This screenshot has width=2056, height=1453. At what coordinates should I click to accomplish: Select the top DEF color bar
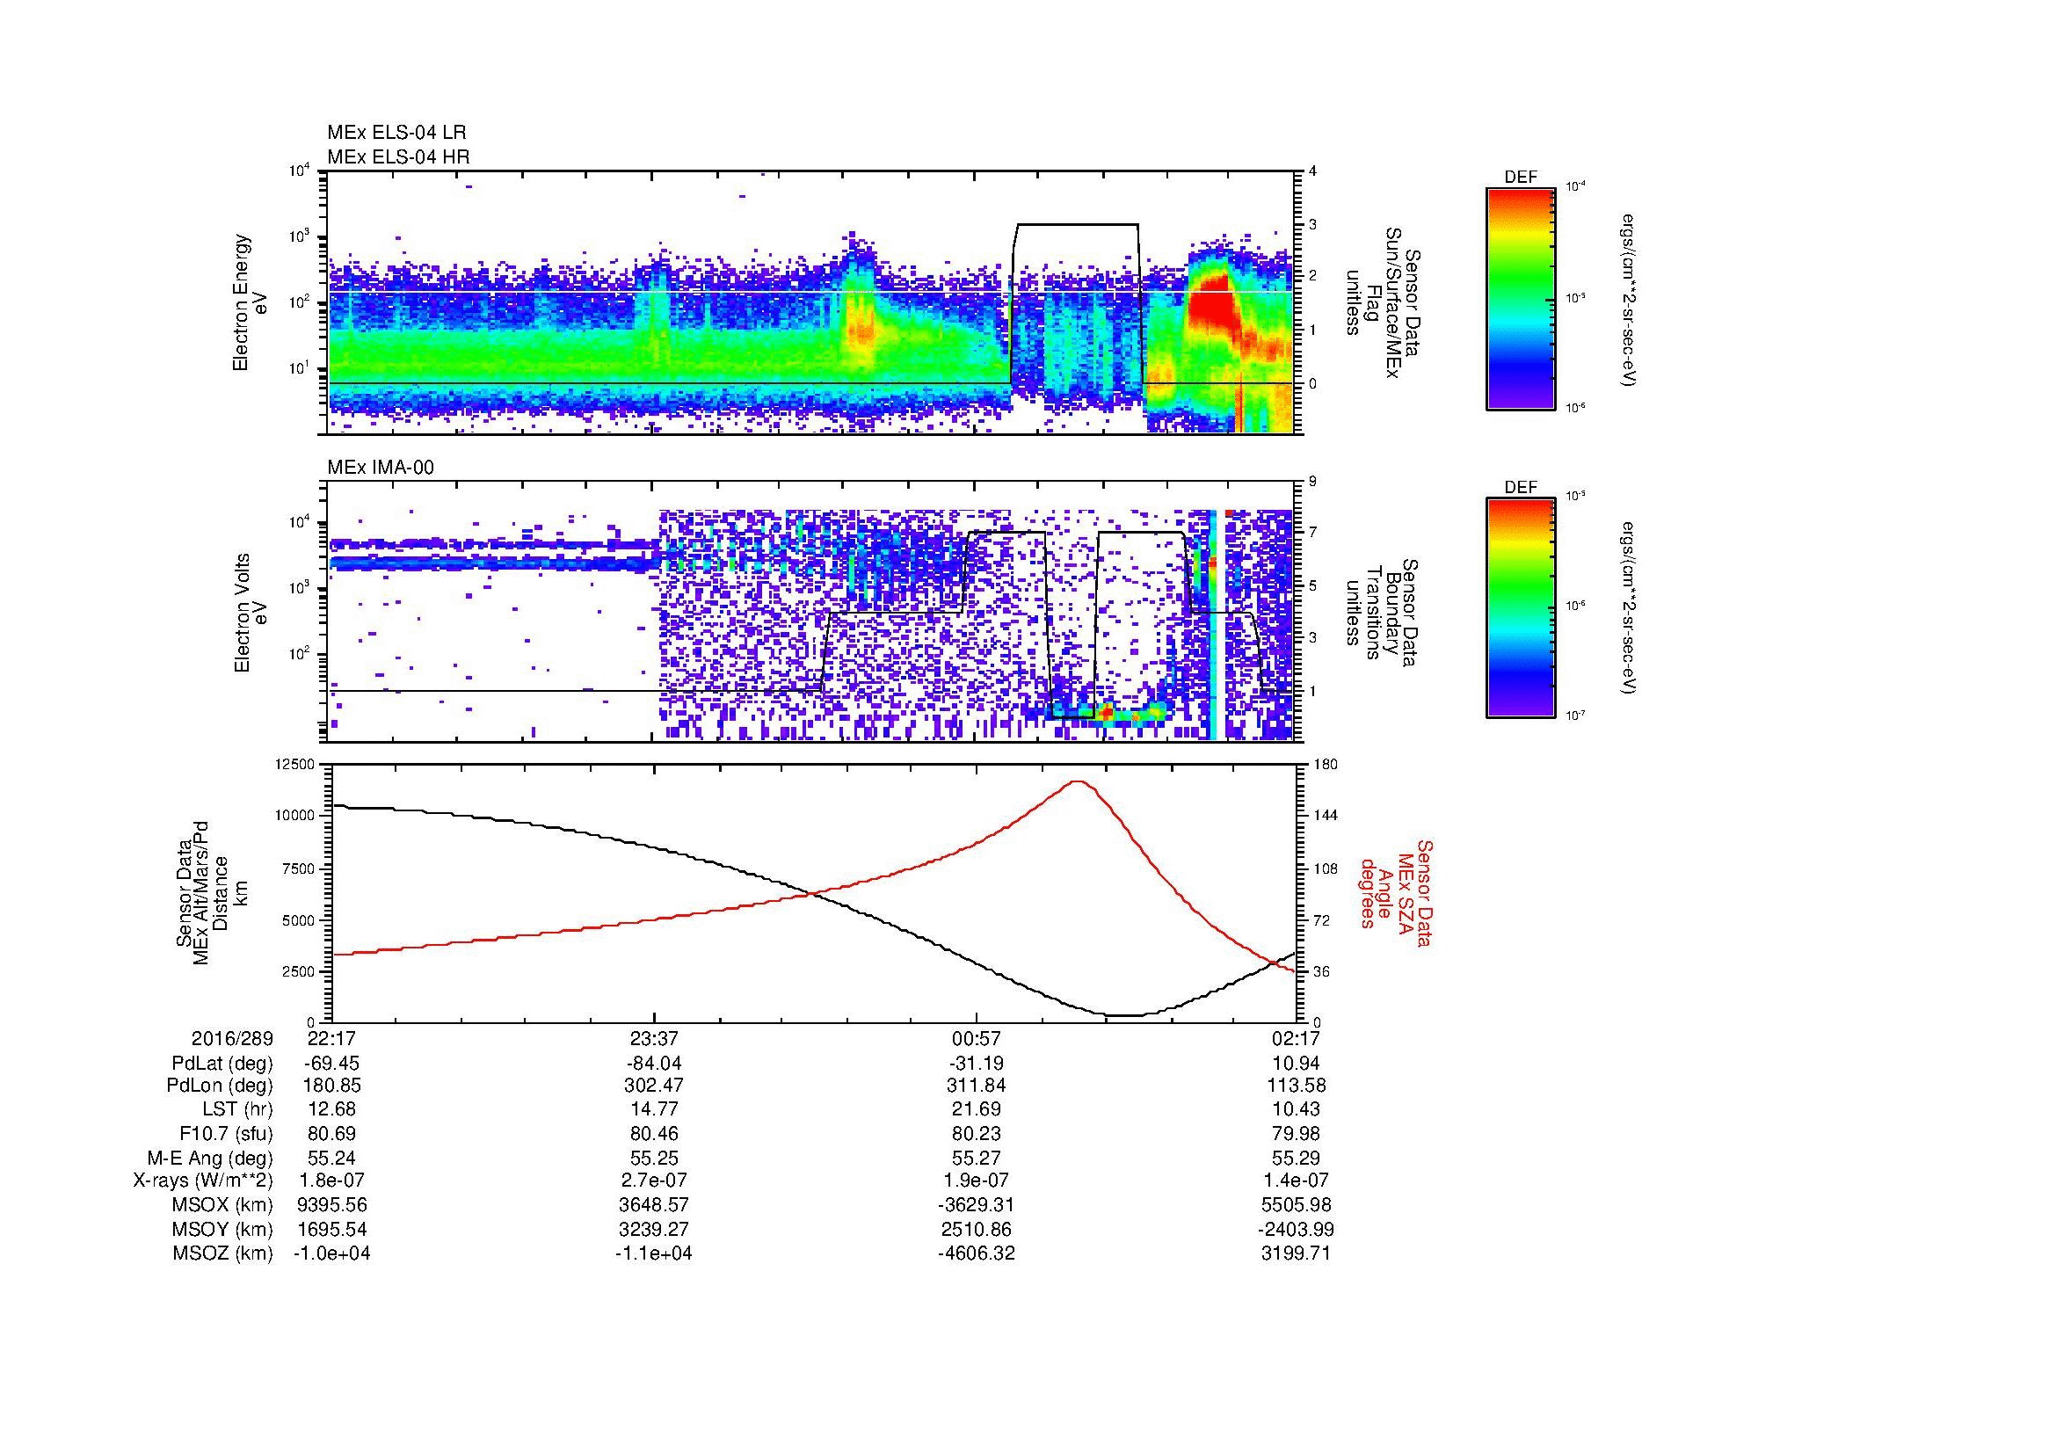coord(1521,298)
